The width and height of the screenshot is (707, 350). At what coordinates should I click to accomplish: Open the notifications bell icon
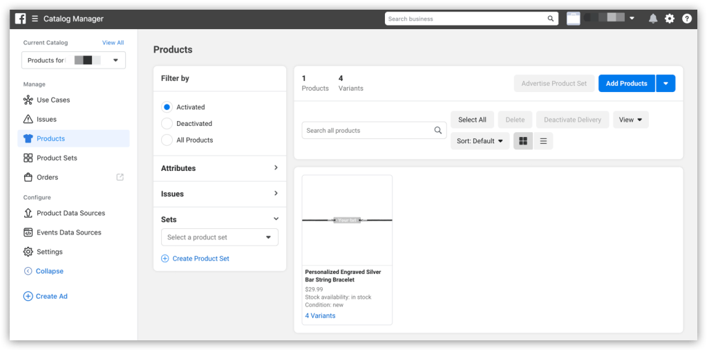[x=652, y=19]
